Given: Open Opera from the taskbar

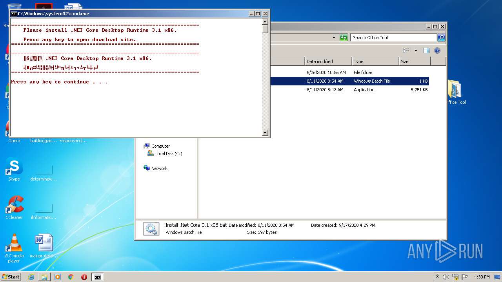Looking at the screenshot, I should [x=84, y=277].
